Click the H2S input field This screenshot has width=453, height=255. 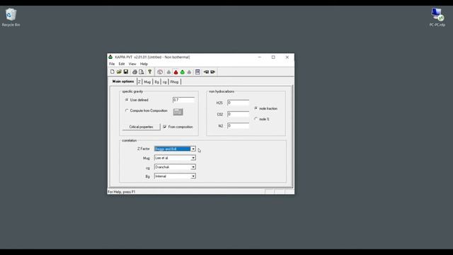[x=238, y=103]
